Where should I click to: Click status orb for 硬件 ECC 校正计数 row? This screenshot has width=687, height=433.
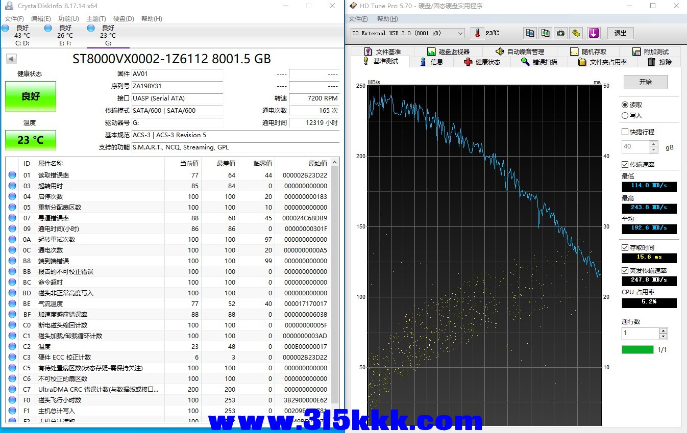[x=12, y=357]
